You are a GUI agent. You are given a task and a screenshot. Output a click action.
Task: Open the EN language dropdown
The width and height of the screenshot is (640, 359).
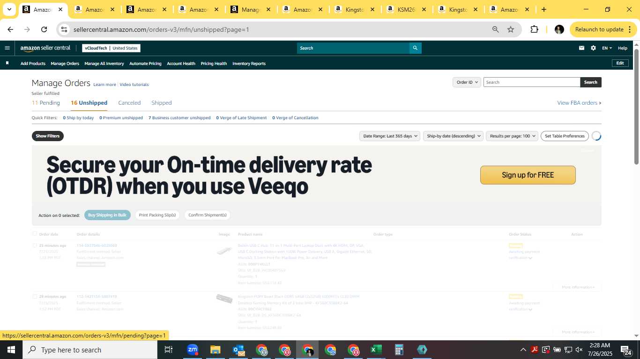point(607,48)
